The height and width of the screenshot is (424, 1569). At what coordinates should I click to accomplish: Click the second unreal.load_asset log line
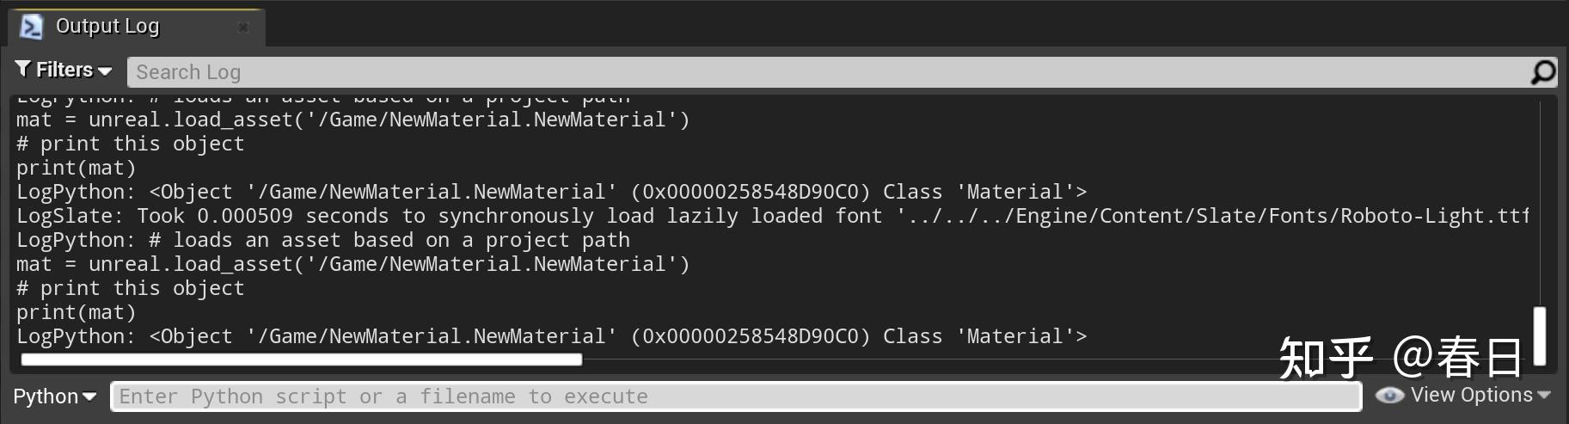tap(352, 264)
